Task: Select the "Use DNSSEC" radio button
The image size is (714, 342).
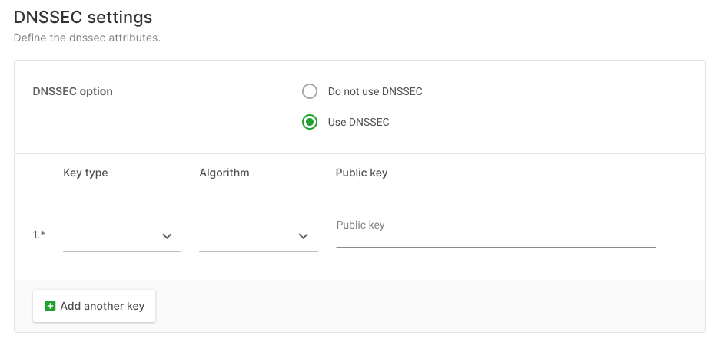Action: (310, 122)
